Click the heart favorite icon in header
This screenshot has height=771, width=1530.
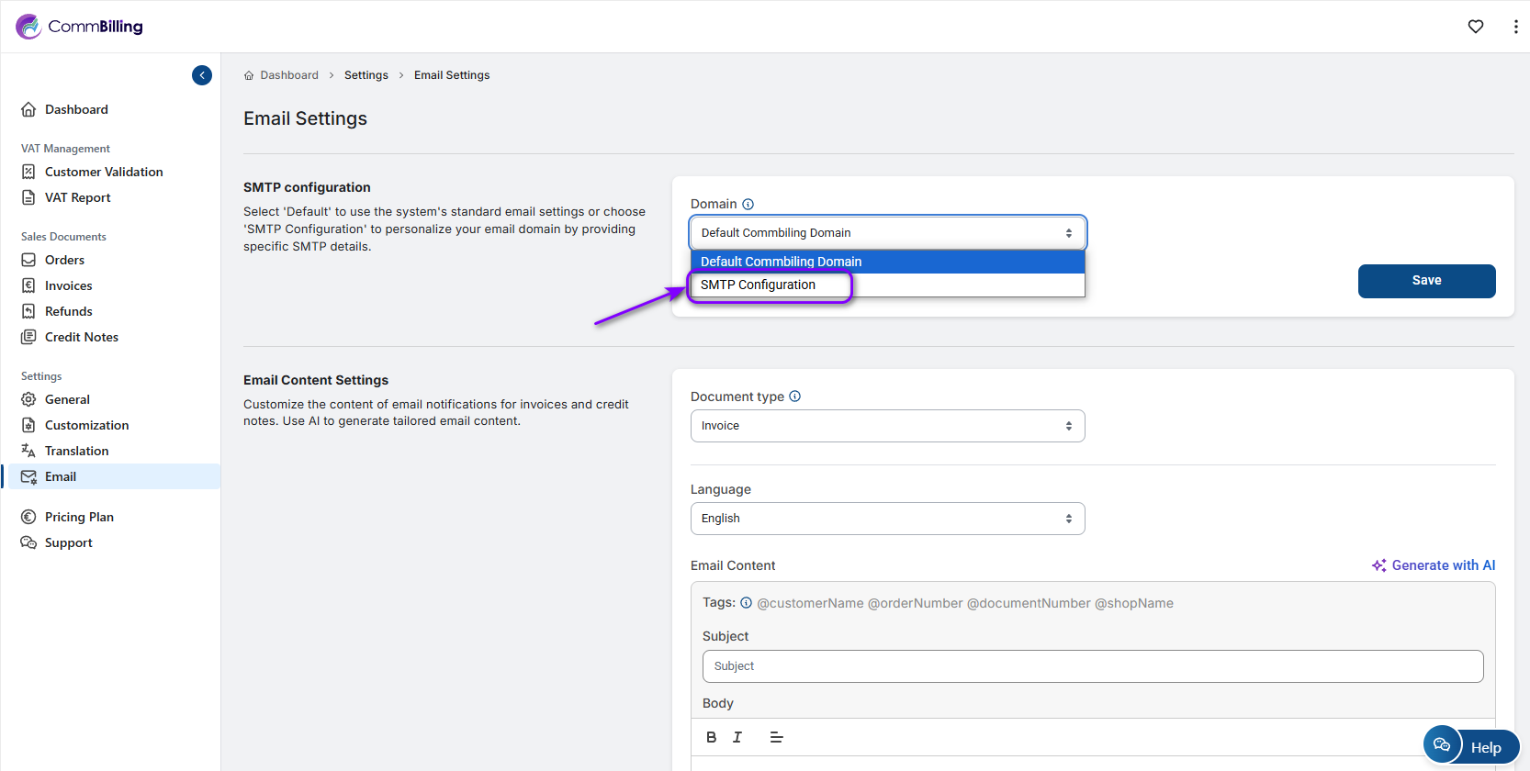tap(1475, 27)
